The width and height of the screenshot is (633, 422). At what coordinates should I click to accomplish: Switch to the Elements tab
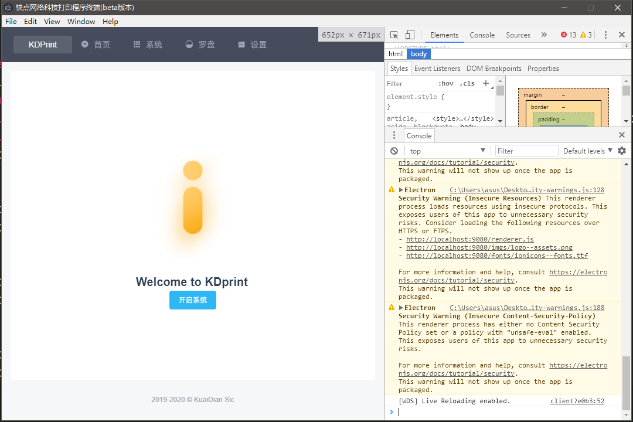(x=444, y=35)
